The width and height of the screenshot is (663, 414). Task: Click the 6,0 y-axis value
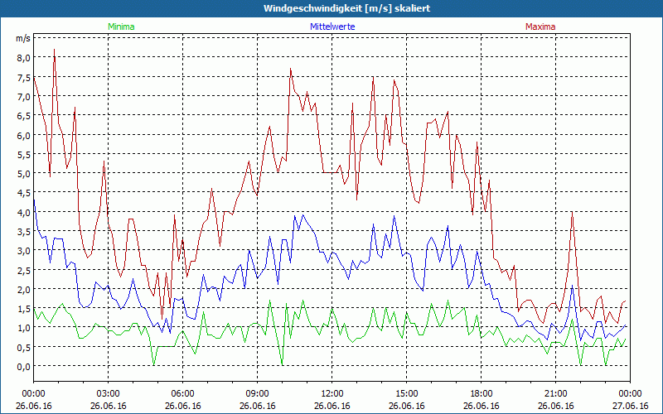coord(24,135)
